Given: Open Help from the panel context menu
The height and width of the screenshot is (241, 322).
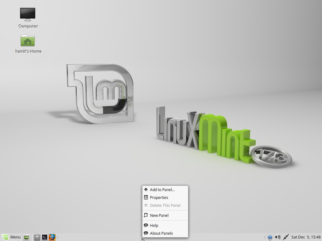Looking at the screenshot, I should pyautogui.click(x=154, y=225).
